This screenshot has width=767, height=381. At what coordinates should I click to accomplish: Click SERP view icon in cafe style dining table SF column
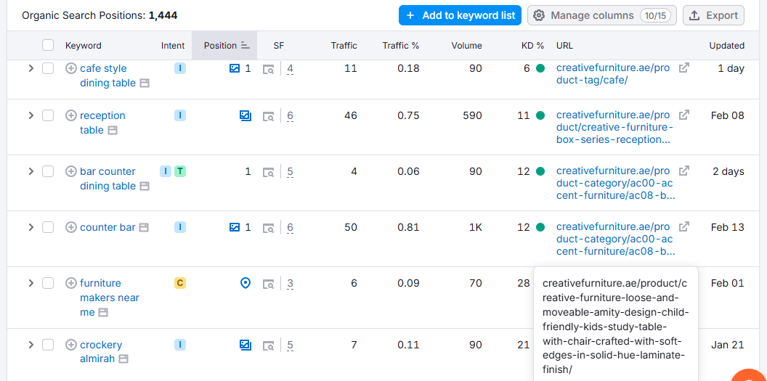click(268, 70)
